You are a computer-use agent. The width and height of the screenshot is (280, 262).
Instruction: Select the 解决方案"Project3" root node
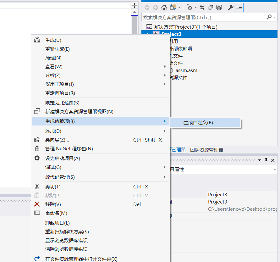pos(186,27)
